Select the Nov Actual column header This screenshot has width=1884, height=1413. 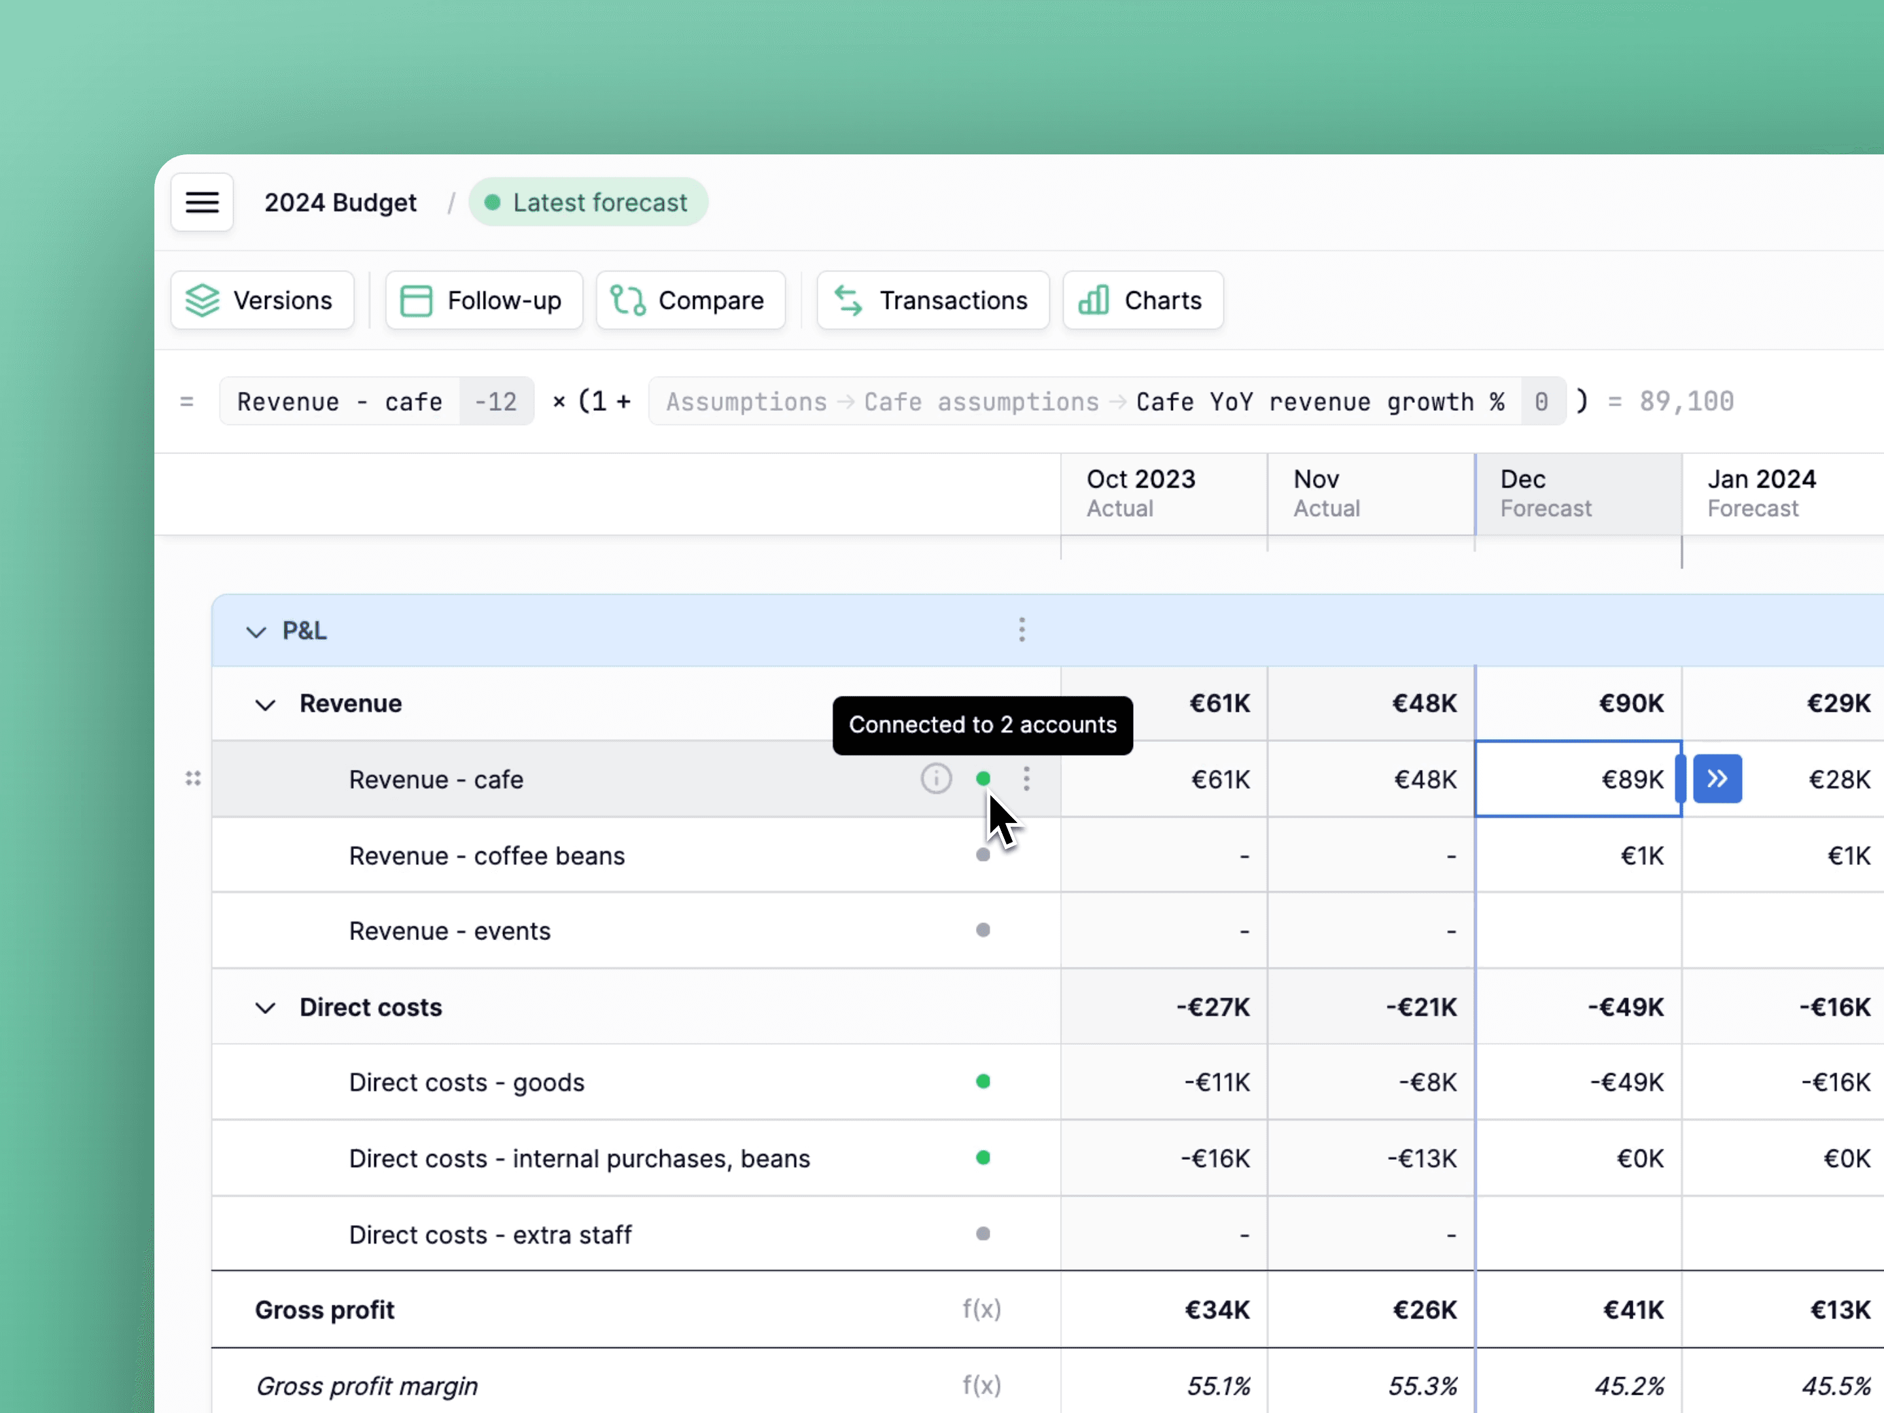pos(1371,493)
